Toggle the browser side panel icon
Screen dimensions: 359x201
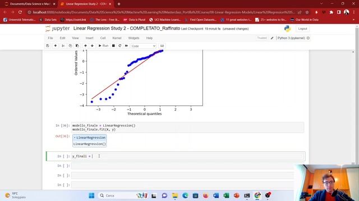point(339,12)
